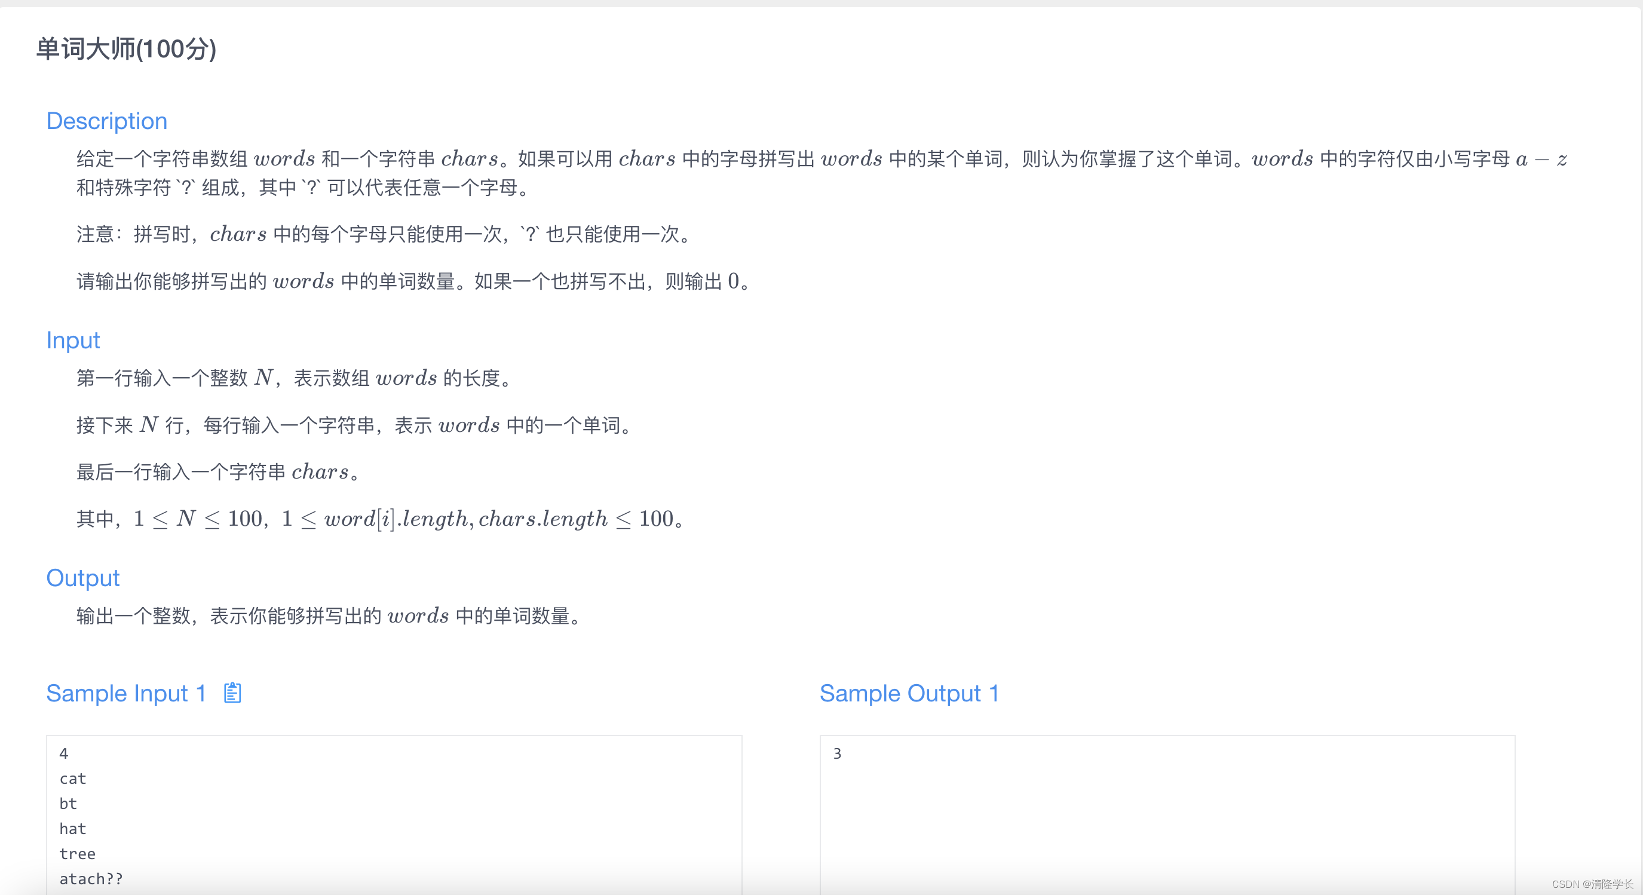The width and height of the screenshot is (1643, 895).
Task: Click the output line 输出一个整数
Action: [330, 616]
